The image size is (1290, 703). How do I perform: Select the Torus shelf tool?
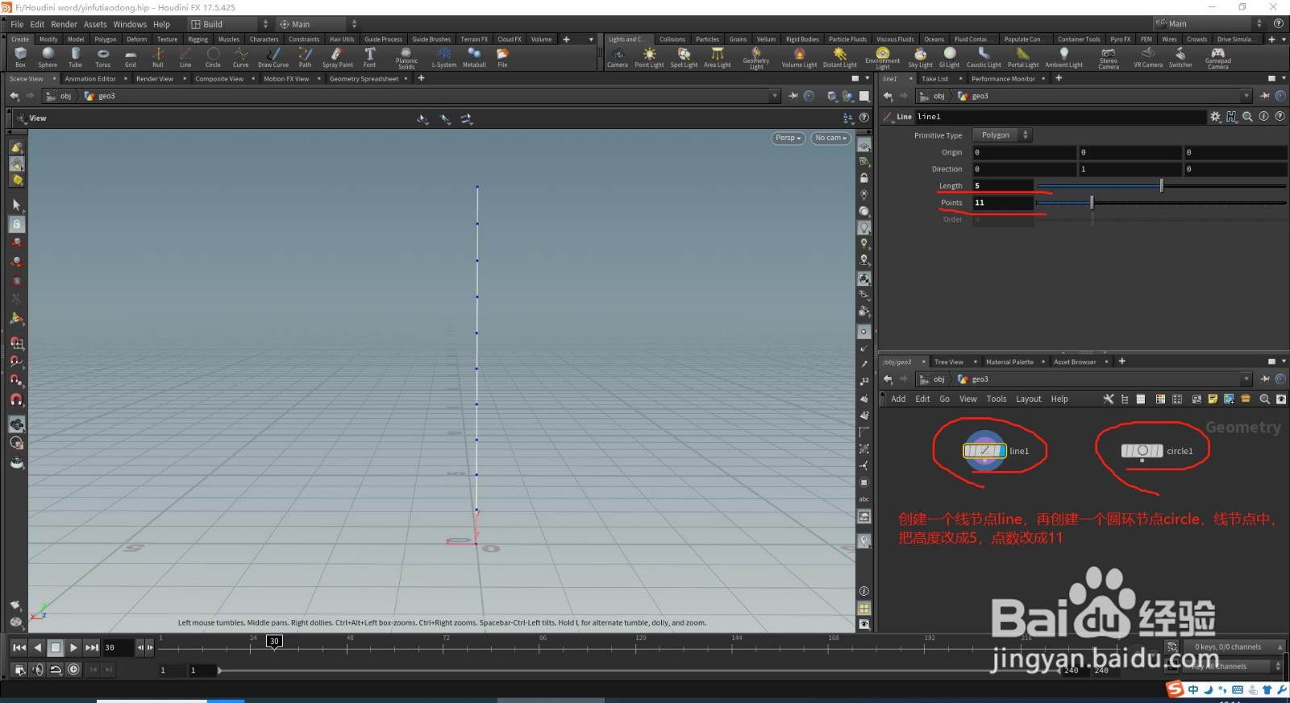tap(102, 57)
